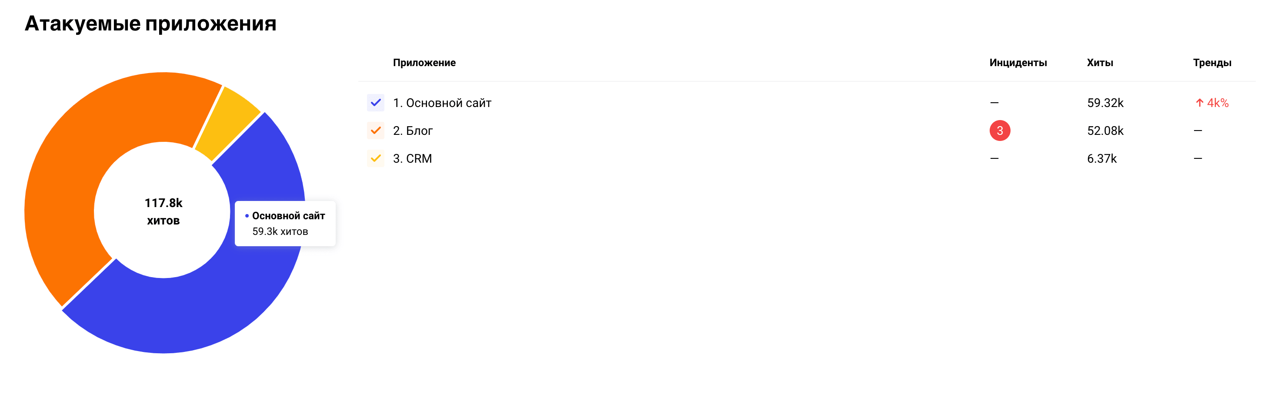This screenshot has width=1281, height=395.
Task: Click the Тренды column header
Action: [1212, 63]
